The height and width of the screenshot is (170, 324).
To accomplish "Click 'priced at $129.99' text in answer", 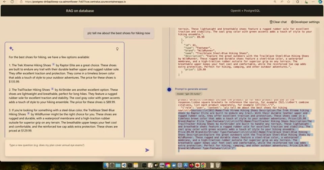I will (x=20, y=131).
